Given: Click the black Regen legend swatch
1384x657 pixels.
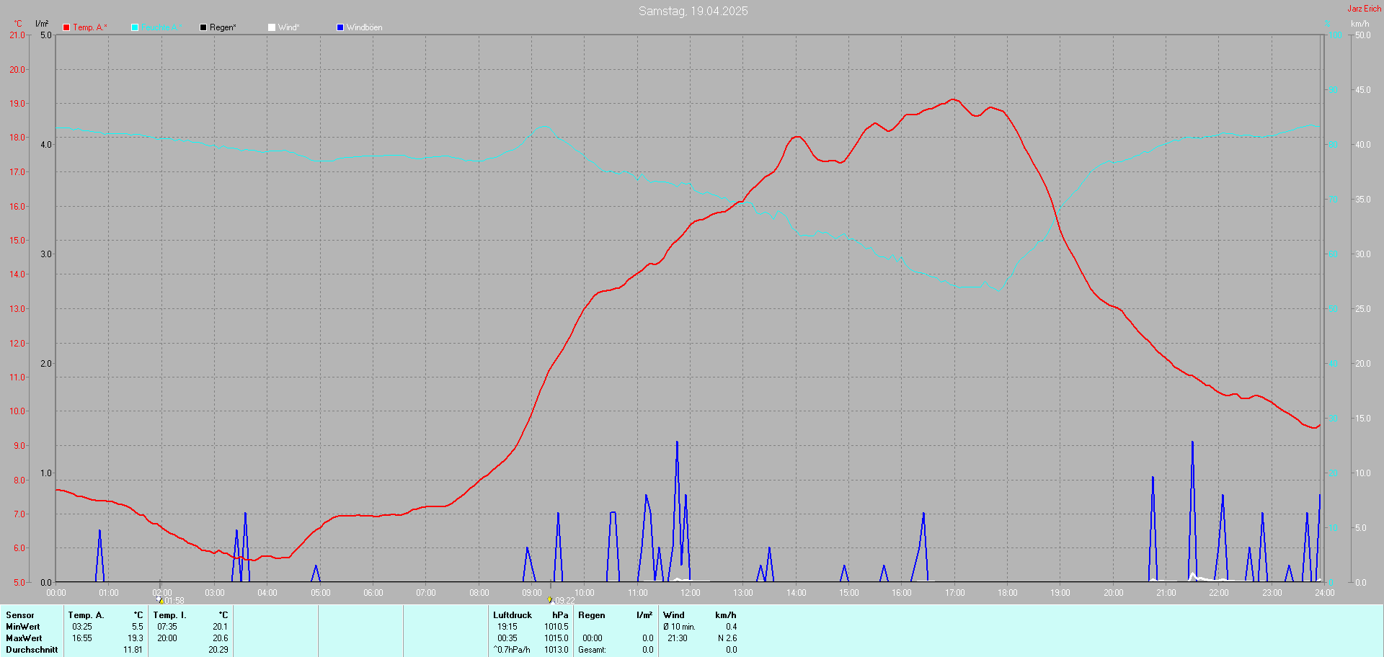Looking at the screenshot, I should click(203, 27).
